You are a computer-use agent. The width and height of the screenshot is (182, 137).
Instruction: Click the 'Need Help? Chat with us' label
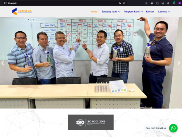pyautogui.click(x=156, y=128)
